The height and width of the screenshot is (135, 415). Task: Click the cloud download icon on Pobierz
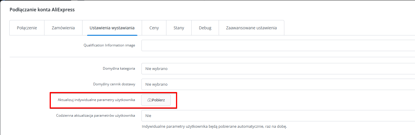point(150,100)
